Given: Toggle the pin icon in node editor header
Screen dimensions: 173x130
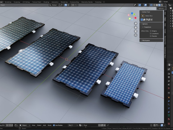Looking at the screenshot, I should pyautogui.click(x=108, y=125).
